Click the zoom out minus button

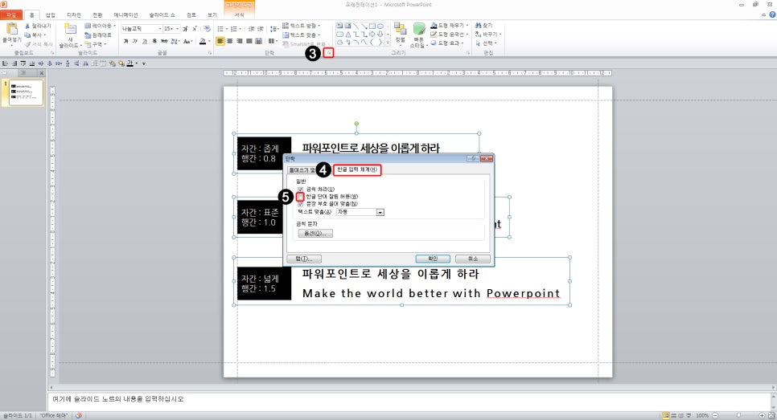tap(715, 415)
